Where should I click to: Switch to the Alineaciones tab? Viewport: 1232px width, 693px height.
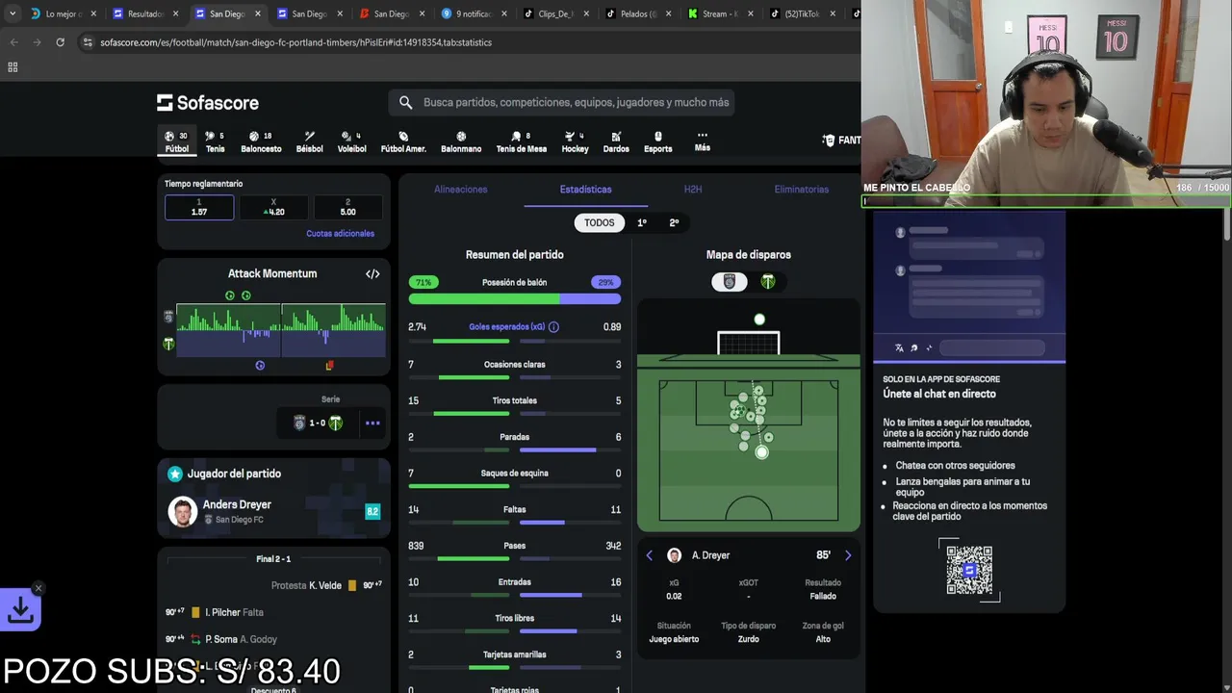[x=461, y=190]
